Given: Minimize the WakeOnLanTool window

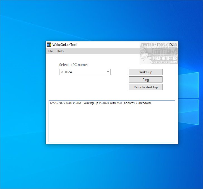Looking at the screenshot, I should [146, 45].
